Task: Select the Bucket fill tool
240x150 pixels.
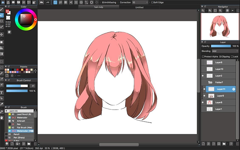Action: (2, 48)
